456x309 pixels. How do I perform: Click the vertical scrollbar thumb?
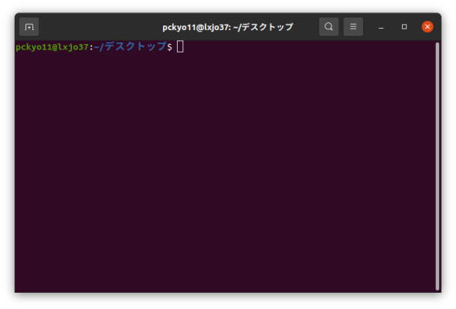(x=437, y=166)
